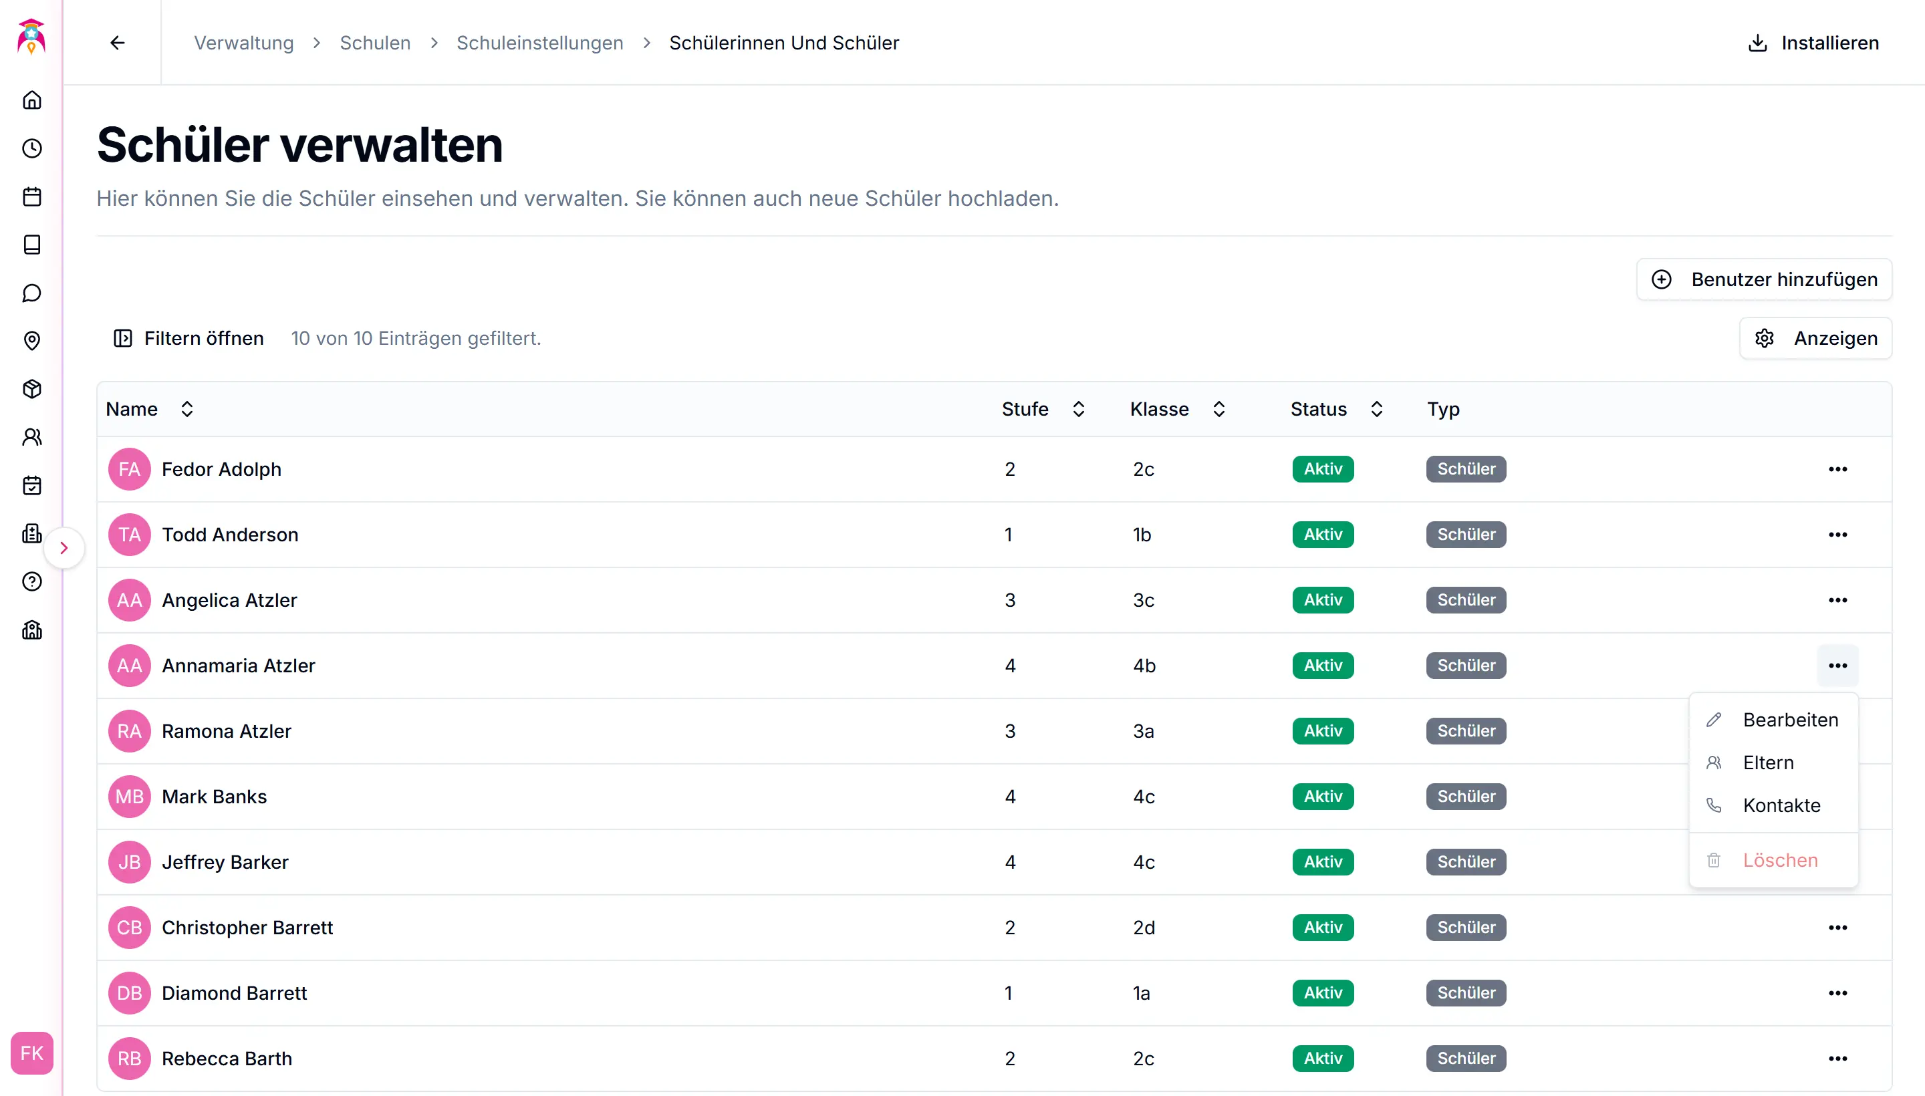Open the map pin location icon
Viewport: 1925px width, 1096px height.
click(x=31, y=341)
